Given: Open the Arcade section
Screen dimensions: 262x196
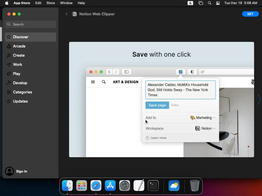Looking at the screenshot, I should click(x=30, y=46).
